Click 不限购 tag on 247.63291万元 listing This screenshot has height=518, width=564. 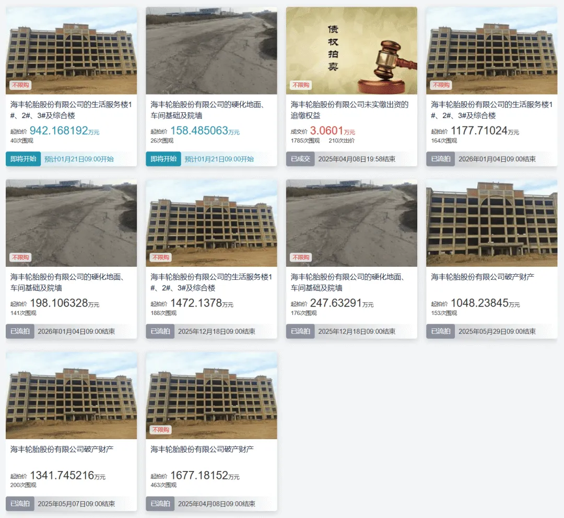pyautogui.click(x=301, y=257)
